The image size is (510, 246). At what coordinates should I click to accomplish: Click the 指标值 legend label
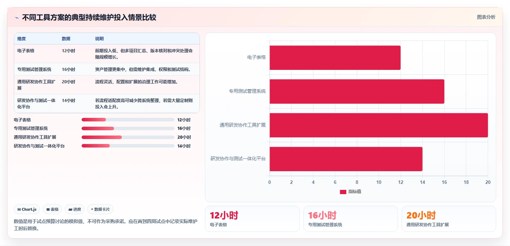click(355, 192)
